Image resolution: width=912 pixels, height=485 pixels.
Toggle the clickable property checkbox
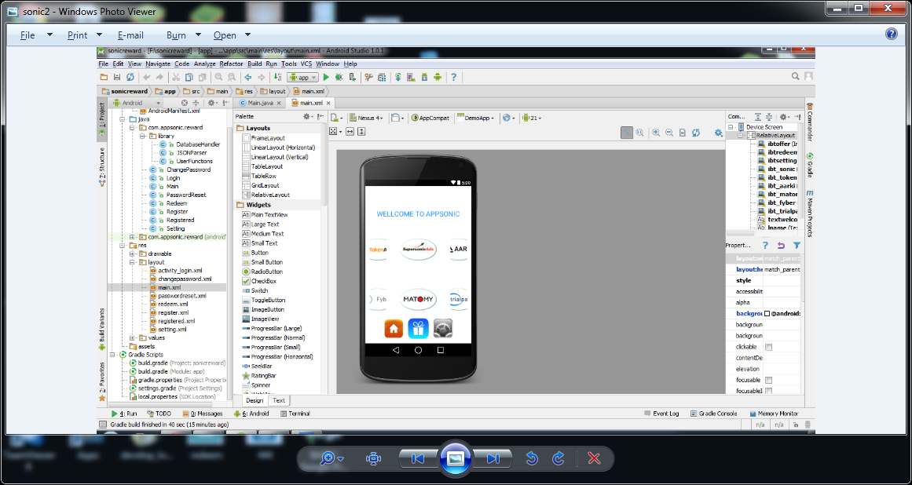tap(769, 347)
